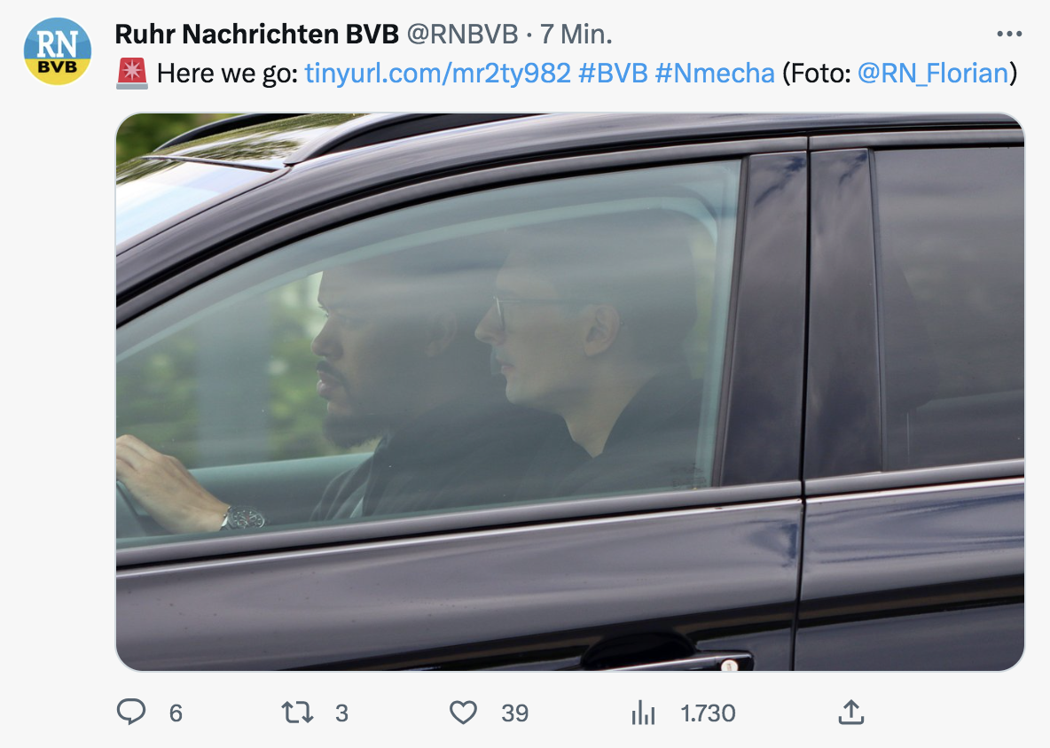The image size is (1050, 748).
Task: Open the tinyurl.com/mr2ty982 link
Action: [x=438, y=73]
